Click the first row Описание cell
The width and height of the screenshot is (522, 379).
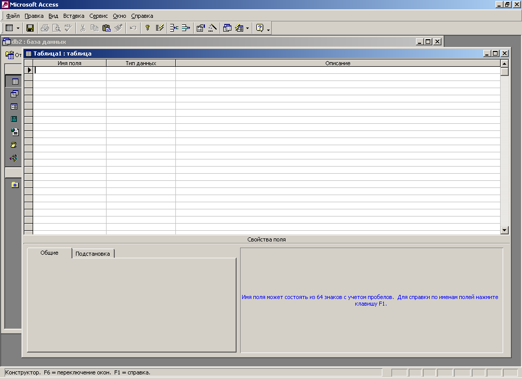(x=338, y=70)
